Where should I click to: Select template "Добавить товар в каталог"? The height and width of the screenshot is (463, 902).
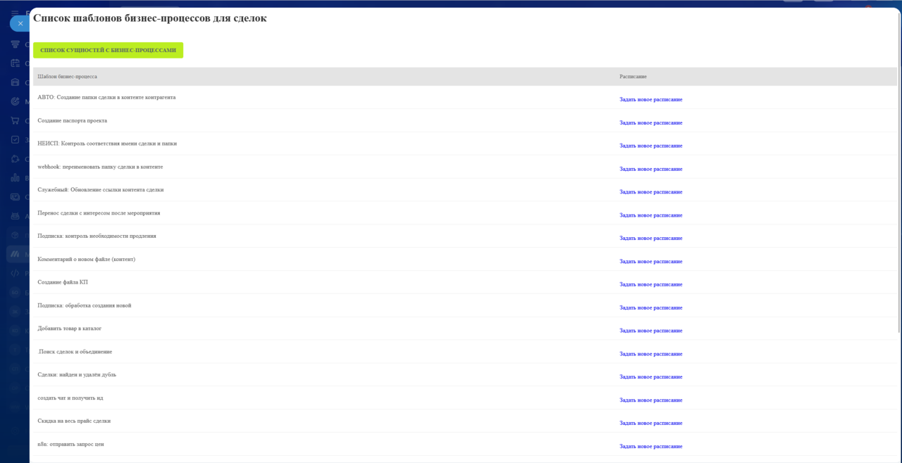(x=69, y=329)
